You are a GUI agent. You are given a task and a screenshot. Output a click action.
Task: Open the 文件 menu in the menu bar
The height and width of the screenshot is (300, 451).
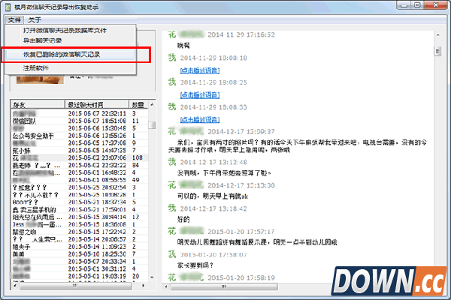point(16,19)
